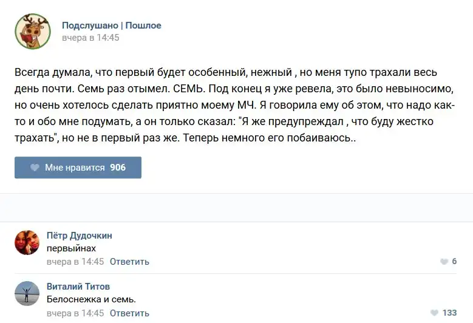Click the timestamp on Пётр Дудочкин's comment
The height and width of the screenshot is (323, 473).
(75, 262)
